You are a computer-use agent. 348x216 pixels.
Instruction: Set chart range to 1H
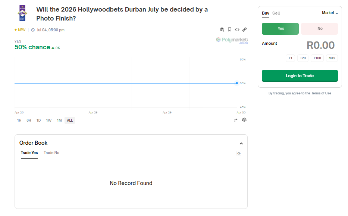[x=19, y=120]
